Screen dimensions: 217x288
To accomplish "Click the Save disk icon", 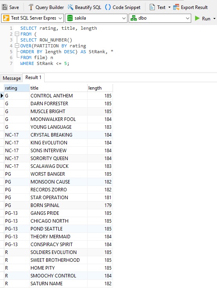I will 4,7.
